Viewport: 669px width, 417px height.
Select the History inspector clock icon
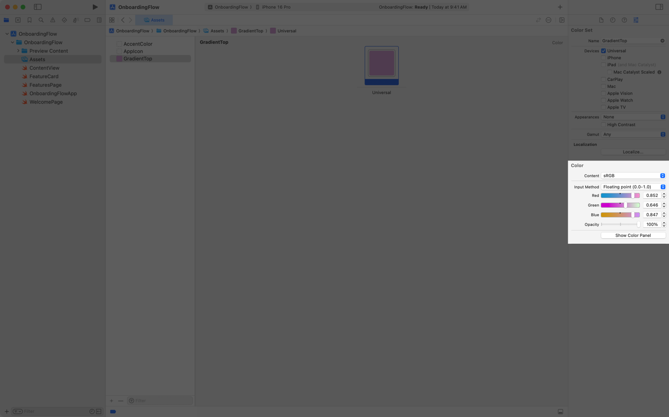612,20
